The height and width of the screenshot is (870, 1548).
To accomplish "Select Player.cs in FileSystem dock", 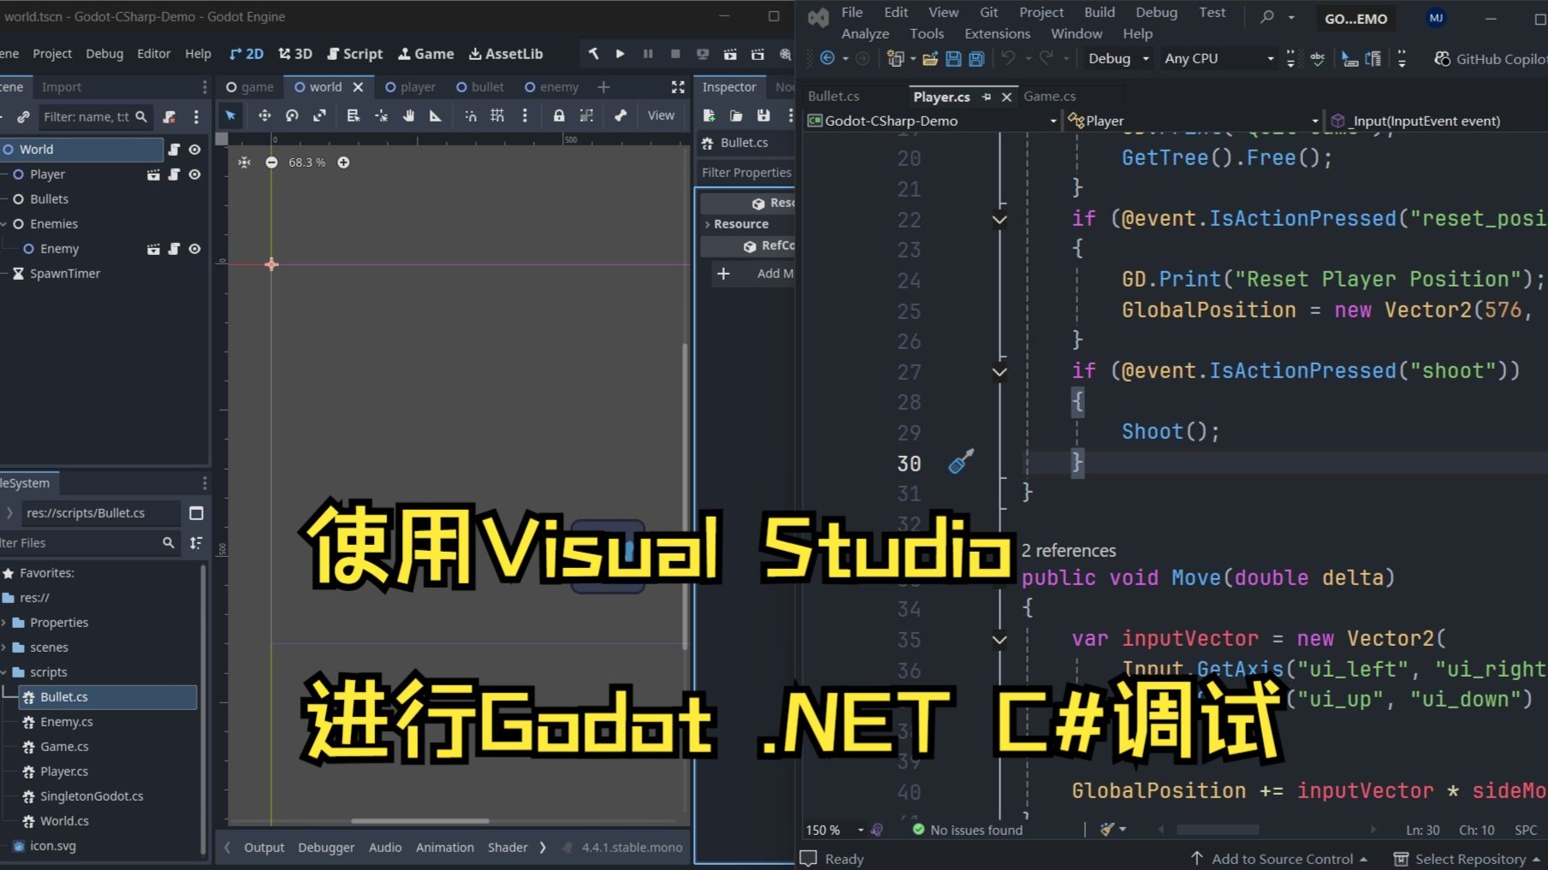I will point(64,772).
